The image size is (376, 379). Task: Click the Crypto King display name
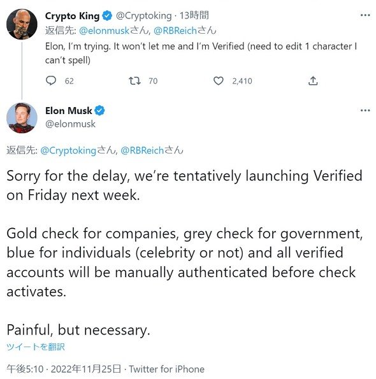click(x=72, y=16)
